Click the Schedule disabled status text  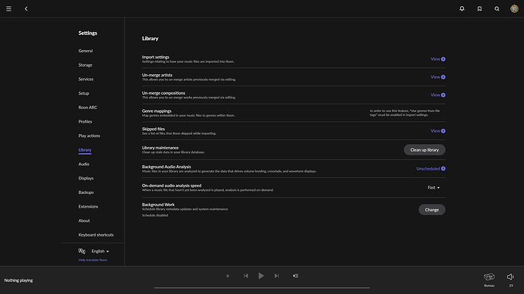(155, 215)
